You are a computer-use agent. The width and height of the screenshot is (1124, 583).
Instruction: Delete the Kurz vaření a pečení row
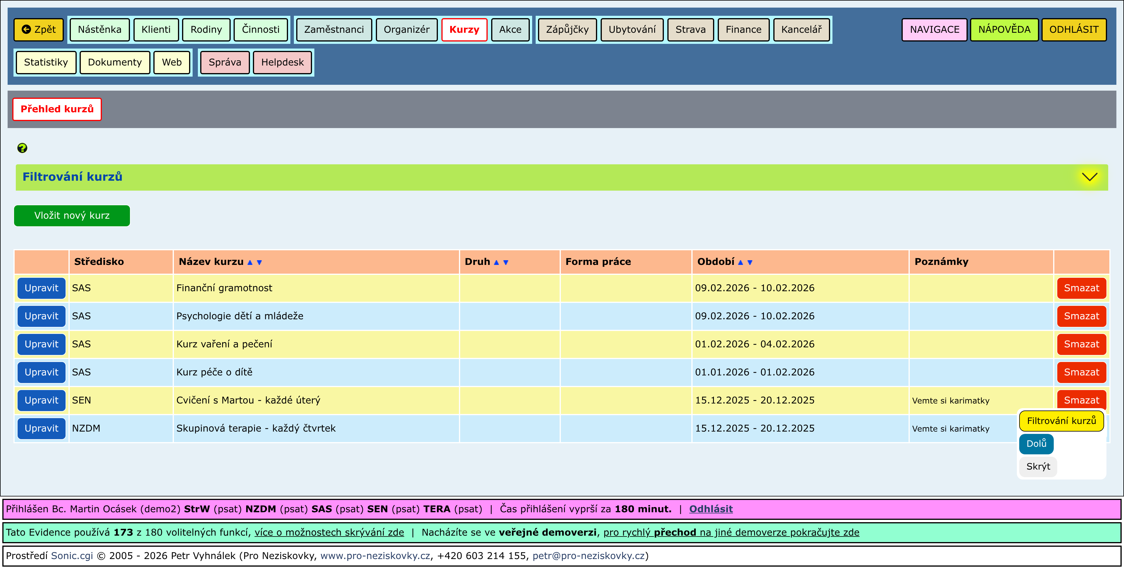1081,344
